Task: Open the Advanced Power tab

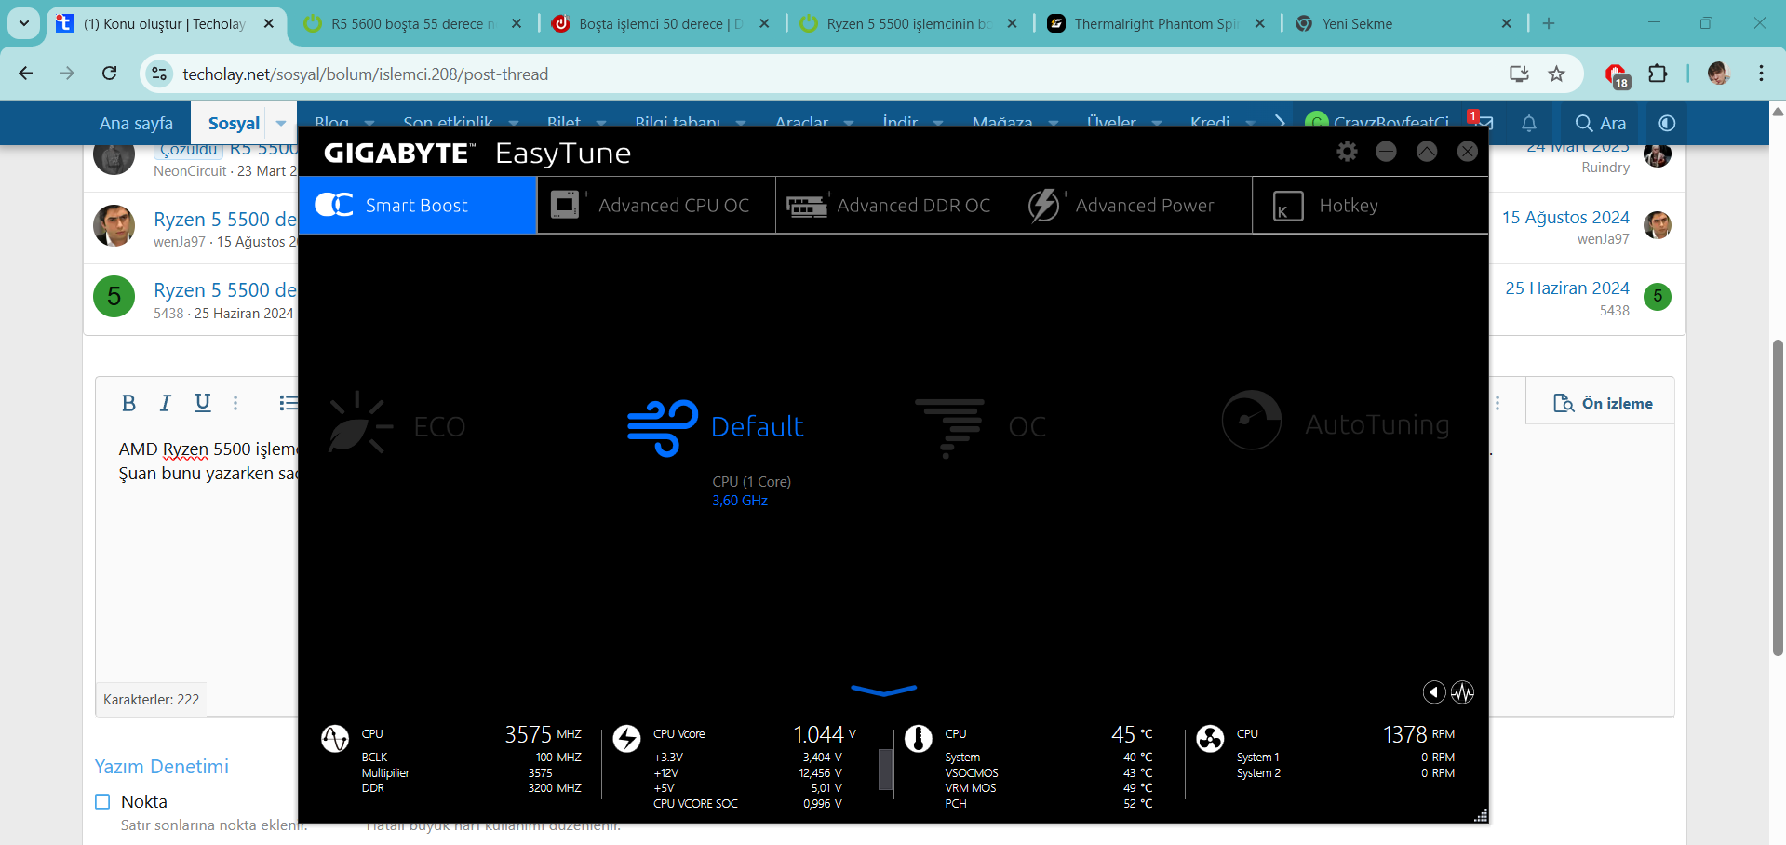Action: [x=1133, y=205]
